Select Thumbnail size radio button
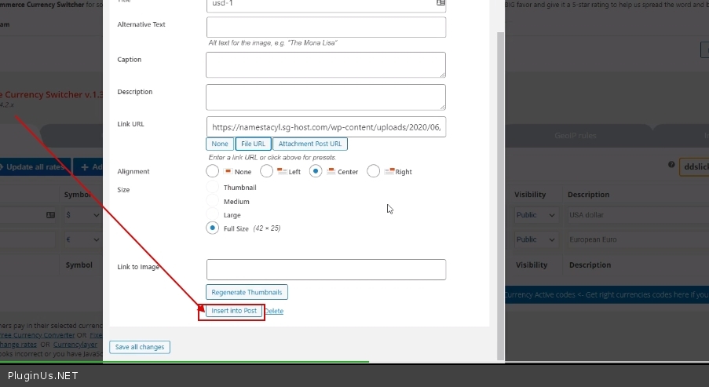The width and height of the screenshot is (709, 387). pyautogui.click(x=212, y=187)
